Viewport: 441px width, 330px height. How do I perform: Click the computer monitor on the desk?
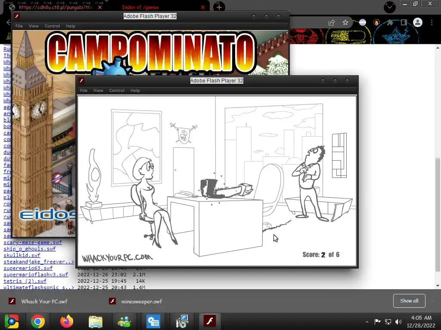[x=209, y=188]
